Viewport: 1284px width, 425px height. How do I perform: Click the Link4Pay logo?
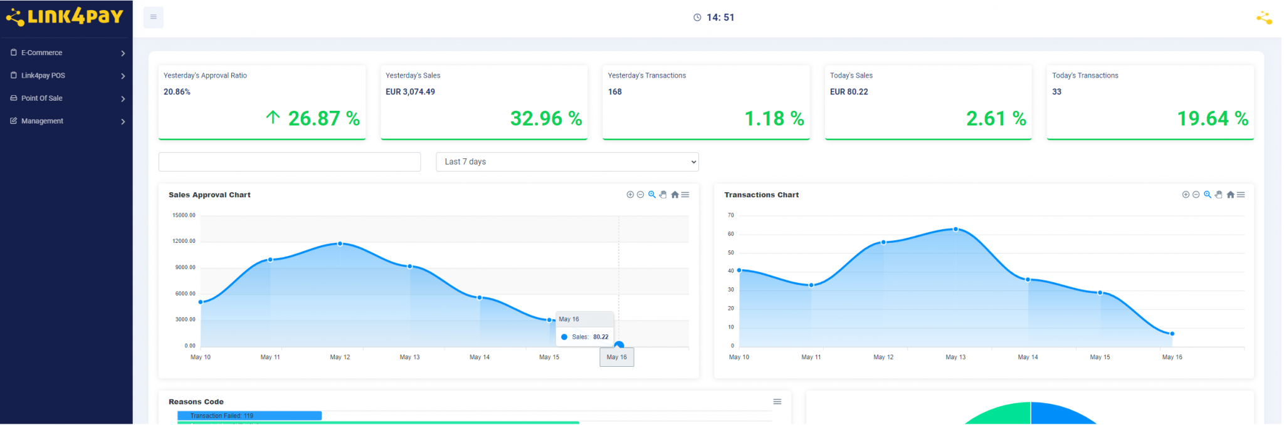(x=65, y=16)
